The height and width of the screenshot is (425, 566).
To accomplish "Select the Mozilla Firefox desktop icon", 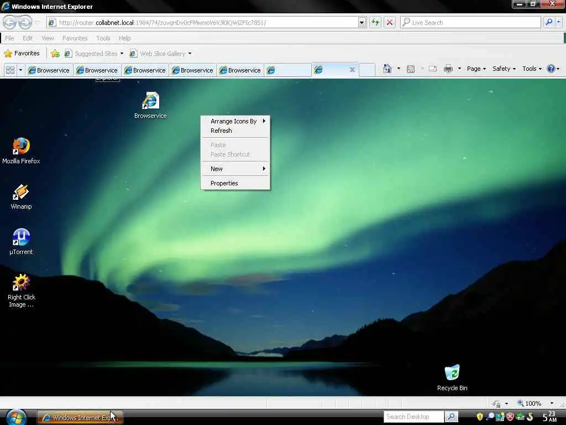I will (x=22, y=151).
